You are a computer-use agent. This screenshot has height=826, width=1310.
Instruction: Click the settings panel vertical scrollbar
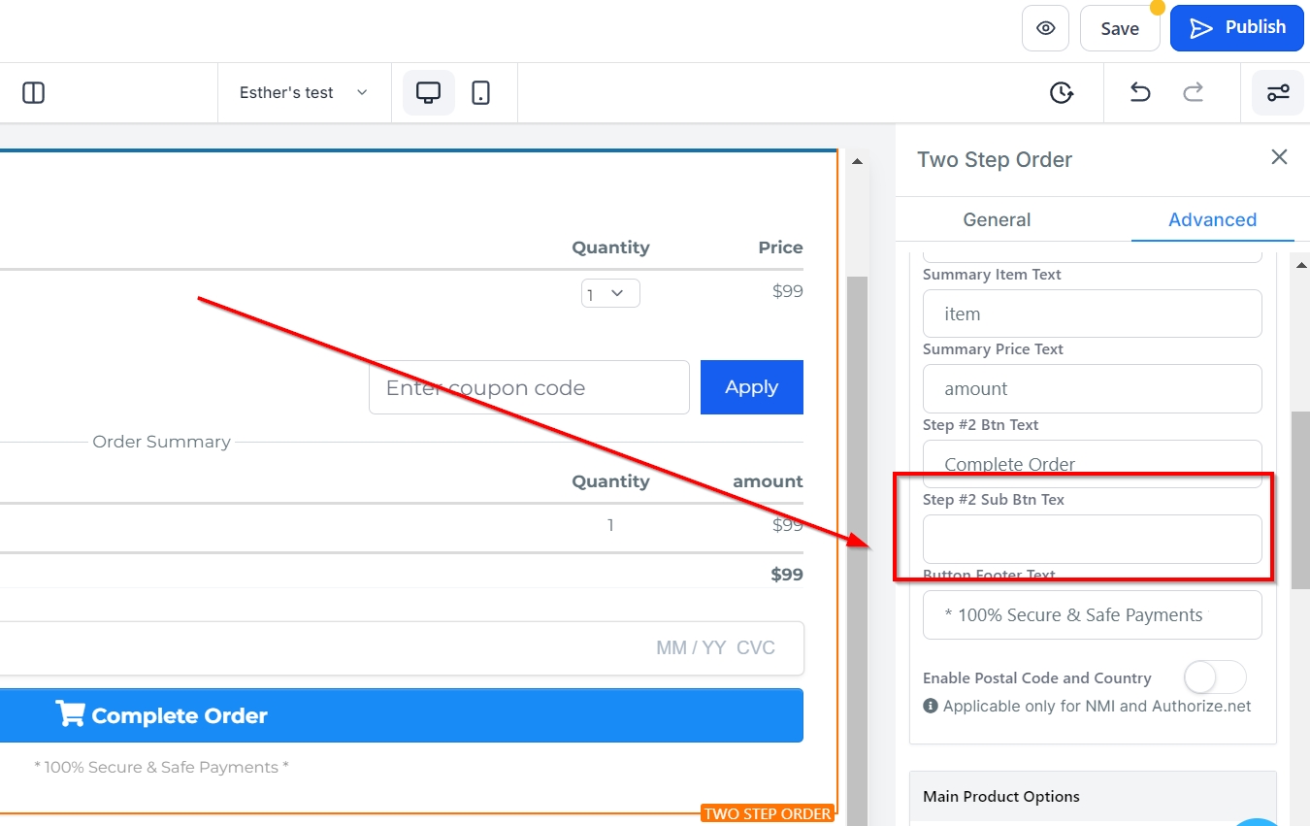tap(1300, 500)
